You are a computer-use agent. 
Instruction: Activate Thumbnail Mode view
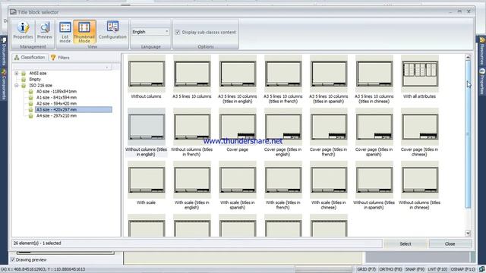[x=84, y=32]
